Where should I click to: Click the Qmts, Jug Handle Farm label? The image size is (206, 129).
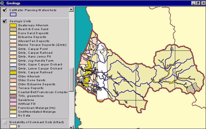click(x=36, y=61)
